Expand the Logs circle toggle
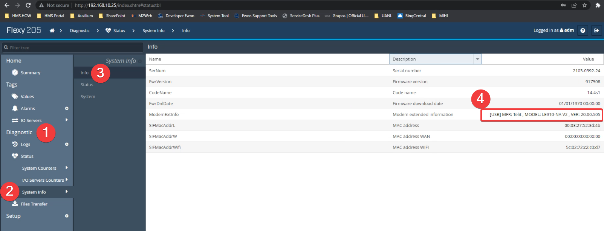Screen dimensions: 604x231 pyautogui.click(x=67, y=144)
